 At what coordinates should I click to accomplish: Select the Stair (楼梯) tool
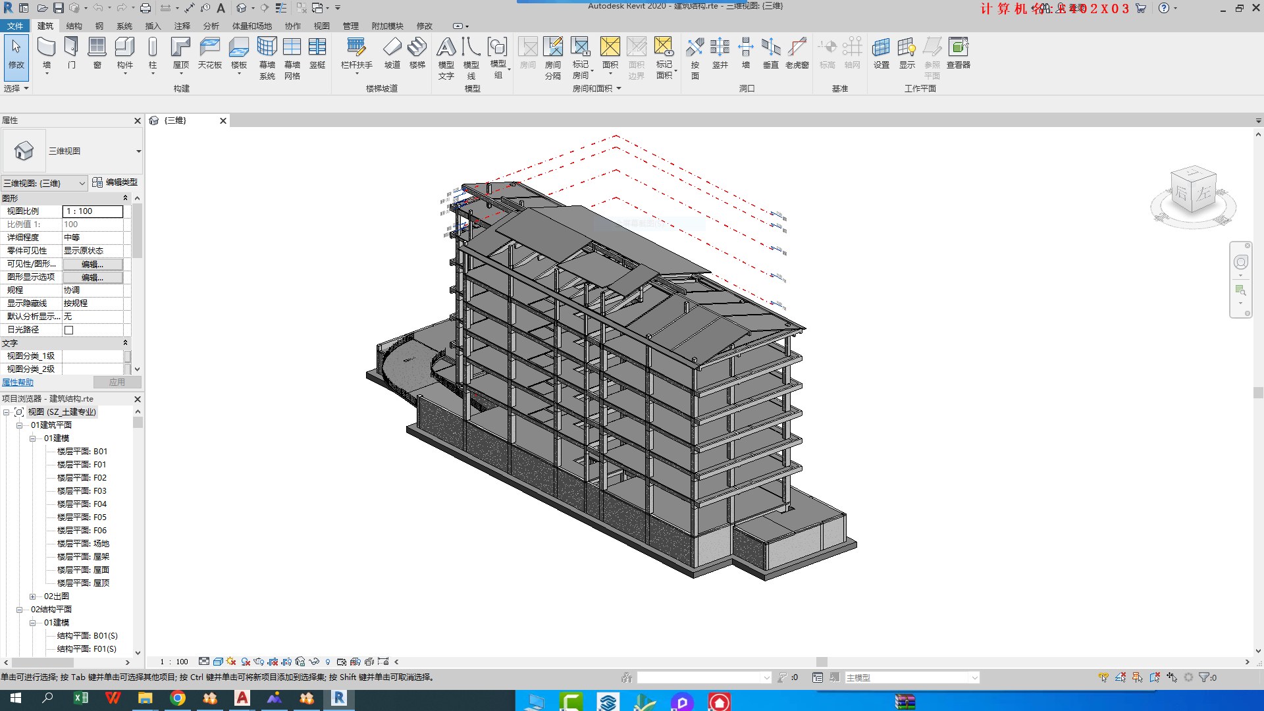pyautogui.click(x=417, y=53)
